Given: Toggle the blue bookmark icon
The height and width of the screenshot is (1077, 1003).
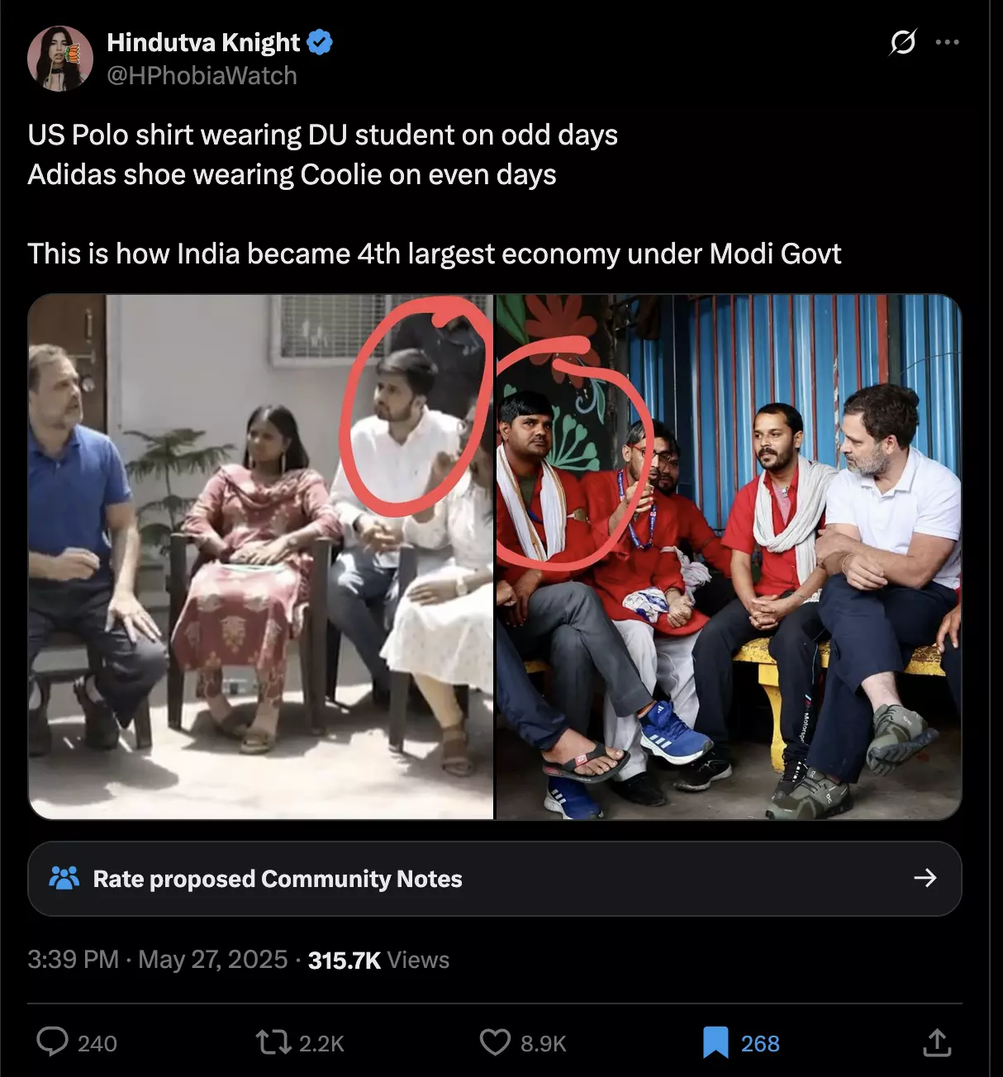Looking at the screenshot, I should pyautogui.click(x=715, y=1042).
